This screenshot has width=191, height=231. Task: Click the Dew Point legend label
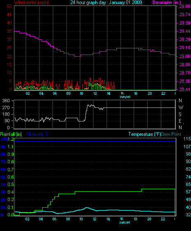point(171,134)
